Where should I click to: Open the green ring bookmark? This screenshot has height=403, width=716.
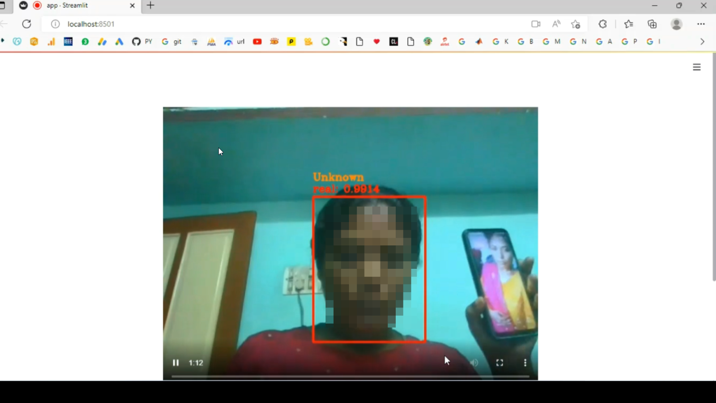click(x=326, y=42)
